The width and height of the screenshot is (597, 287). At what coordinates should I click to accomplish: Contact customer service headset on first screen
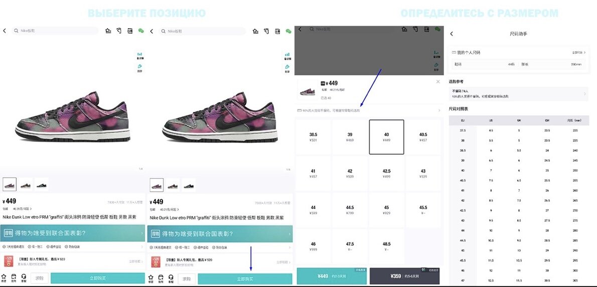coord(24,278)
